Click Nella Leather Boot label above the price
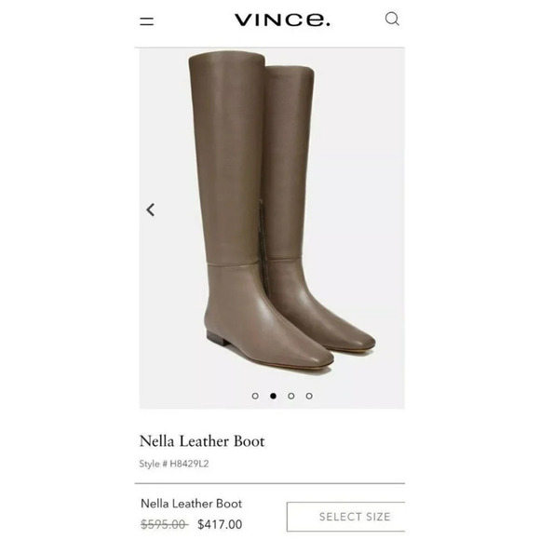Viewport: 540px width, 540px height. tap(191, 504)
